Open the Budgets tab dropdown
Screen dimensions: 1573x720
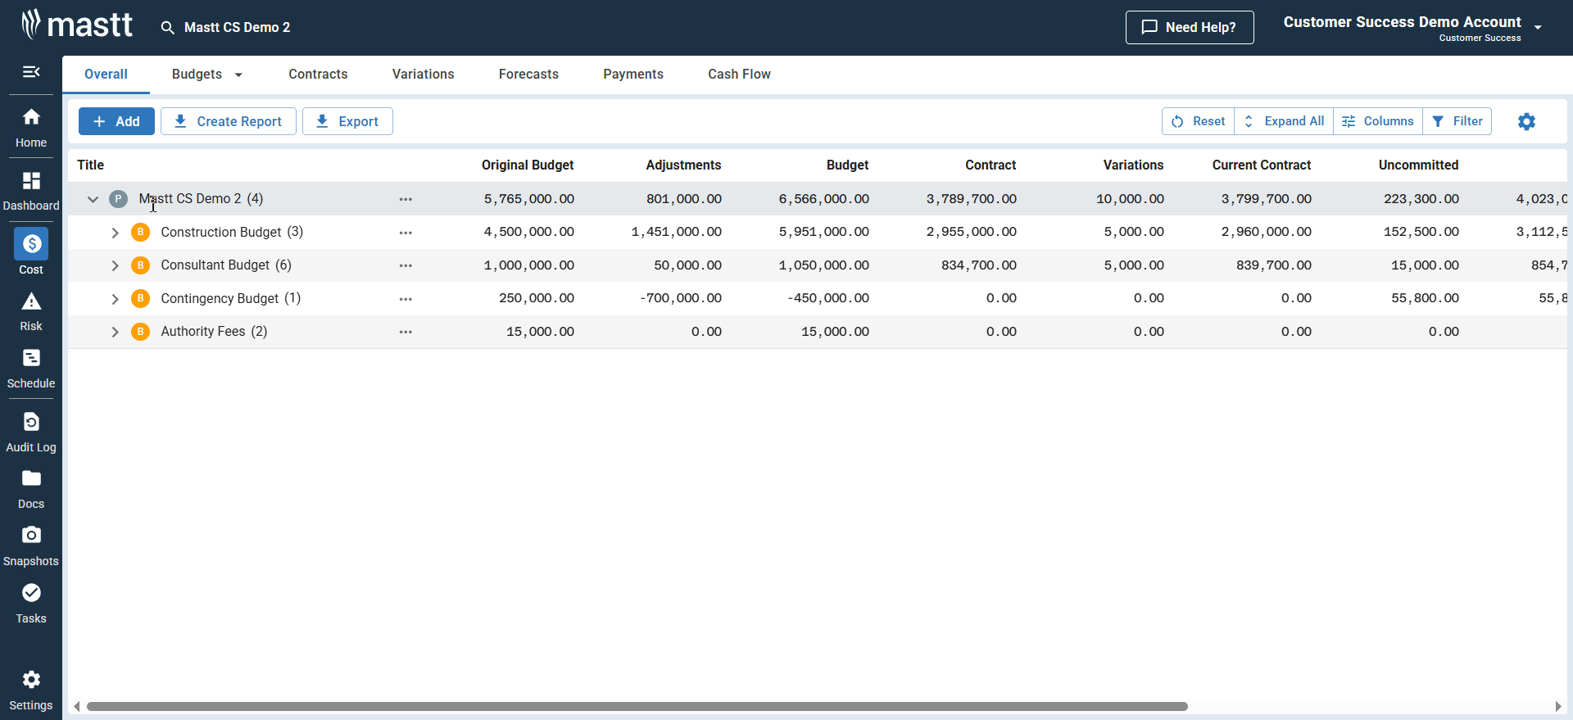click(238, 75)
